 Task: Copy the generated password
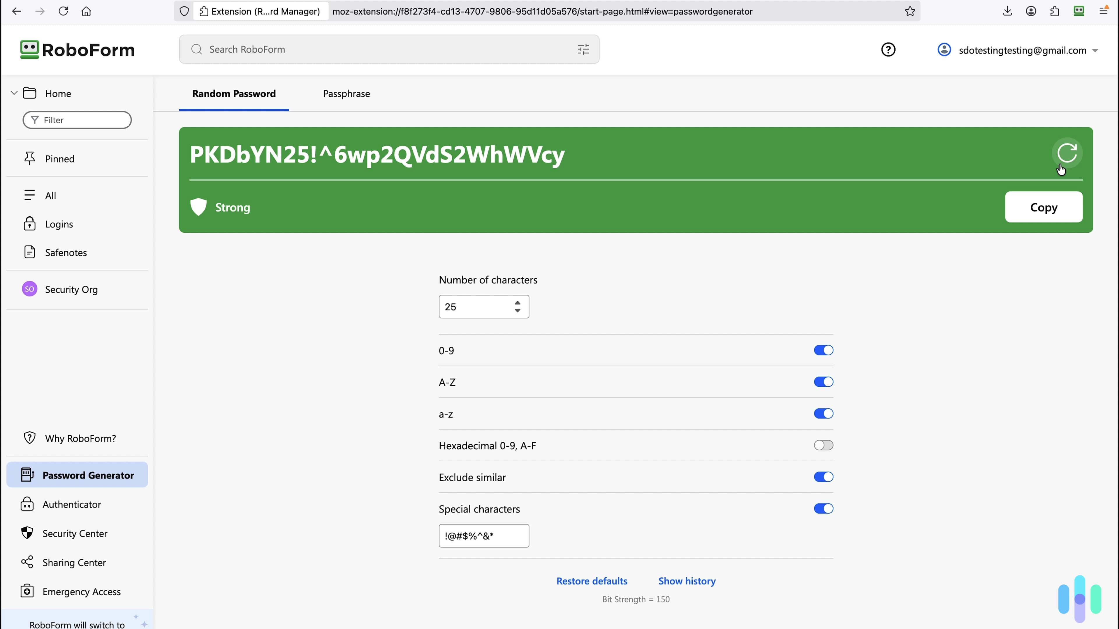point(1044,207)
